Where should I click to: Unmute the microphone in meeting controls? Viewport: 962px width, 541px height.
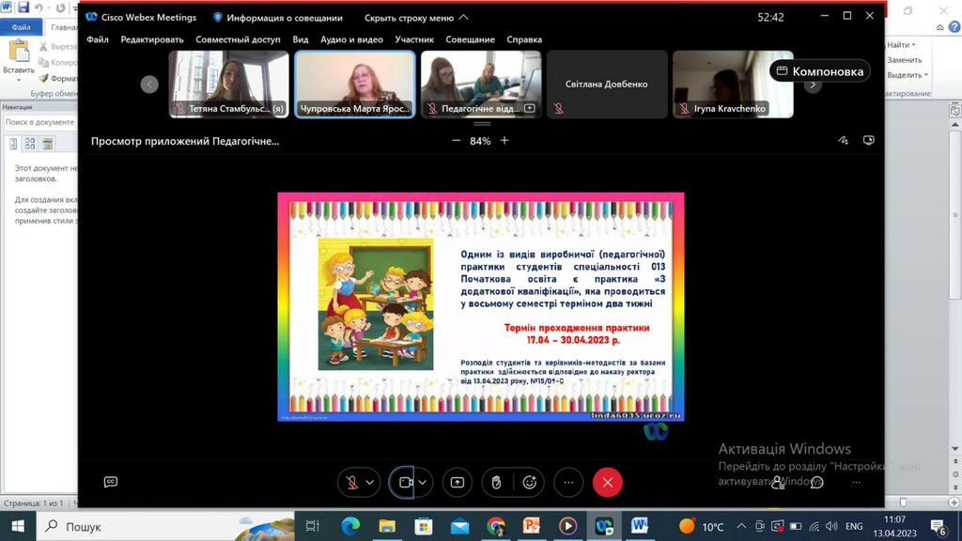(x=352, y=483)
